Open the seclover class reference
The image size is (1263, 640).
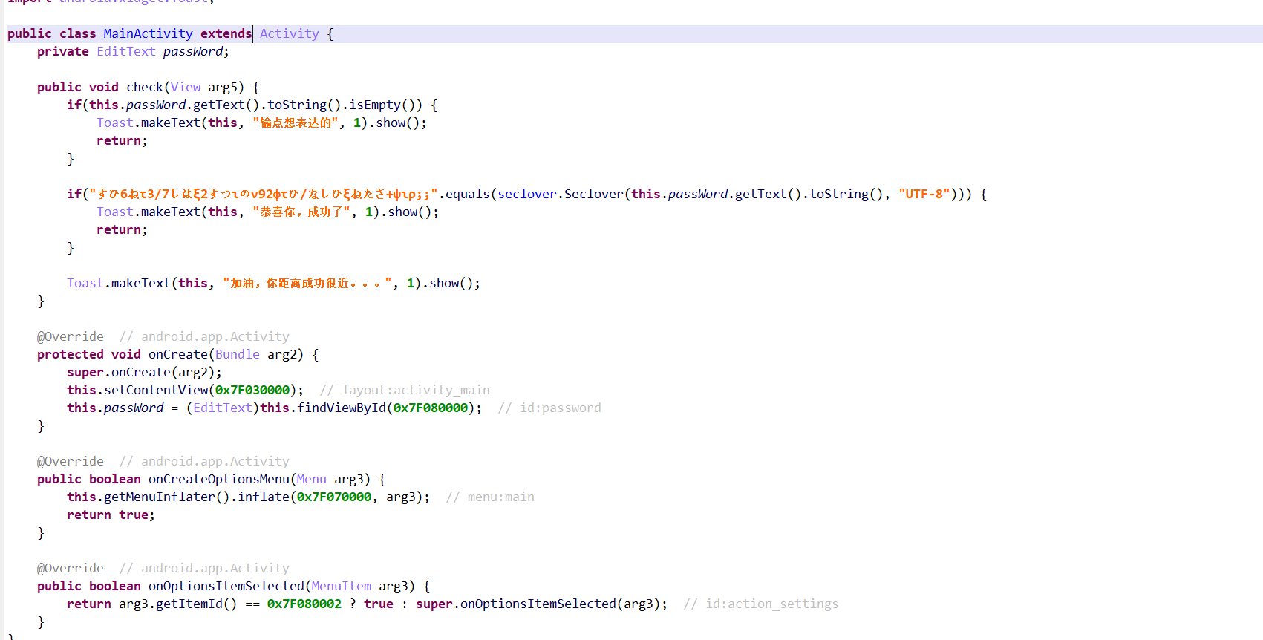[526, 195]
